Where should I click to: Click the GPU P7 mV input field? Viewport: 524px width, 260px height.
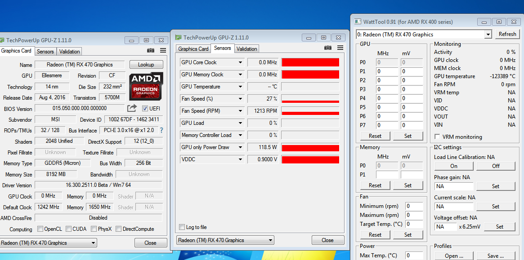[x=412, y=125]
